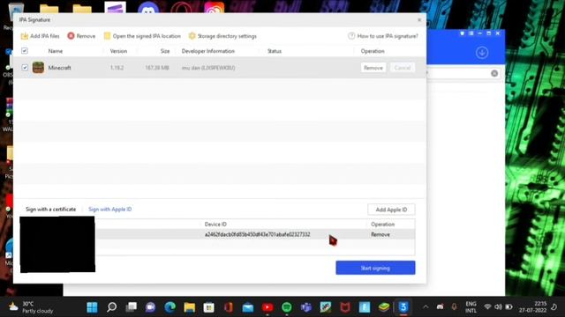Open Task View on the taskbar

(132, 307)
